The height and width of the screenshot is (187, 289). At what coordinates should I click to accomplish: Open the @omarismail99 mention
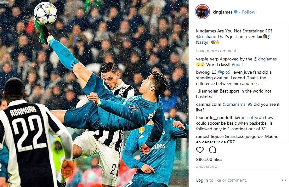(237, 104)
